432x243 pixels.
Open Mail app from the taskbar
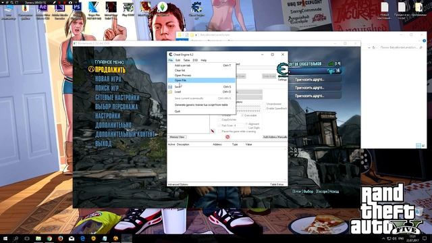click(x=72, y=238)
